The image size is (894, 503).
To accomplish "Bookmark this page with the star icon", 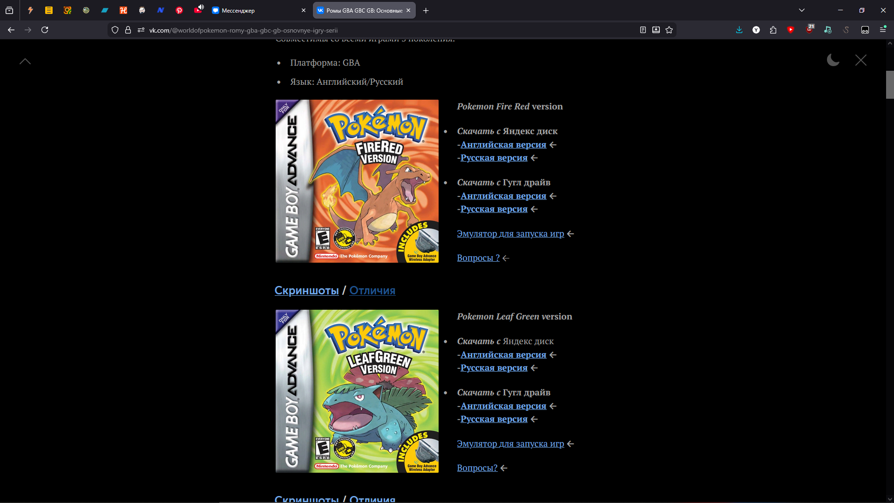I will 669,30.
